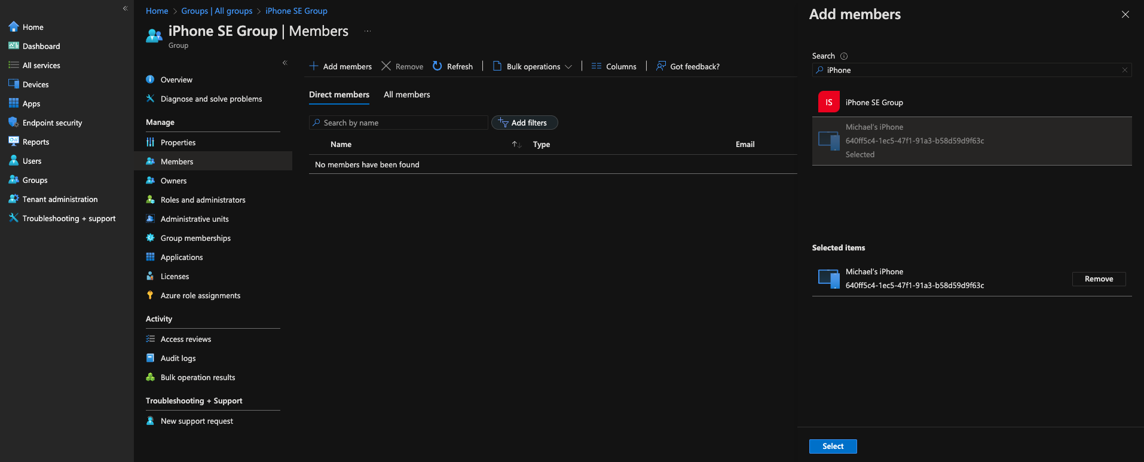The height and width of the screenshot is (462, 1144).
Task: Open the Dashboard icon in sidebar
Action: coord(14,46)
